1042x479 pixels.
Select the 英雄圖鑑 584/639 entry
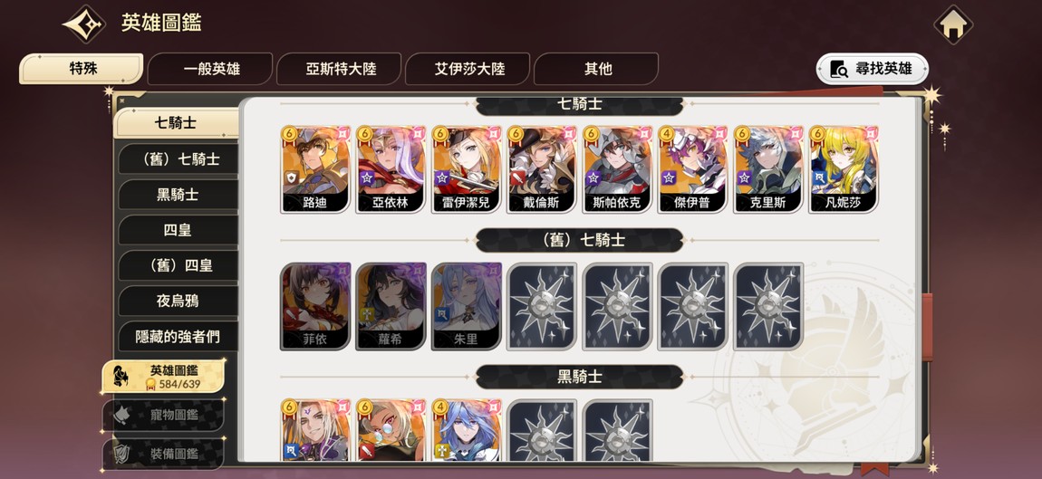tap(163, 376)
